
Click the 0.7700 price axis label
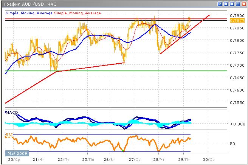tap(237, 65)
